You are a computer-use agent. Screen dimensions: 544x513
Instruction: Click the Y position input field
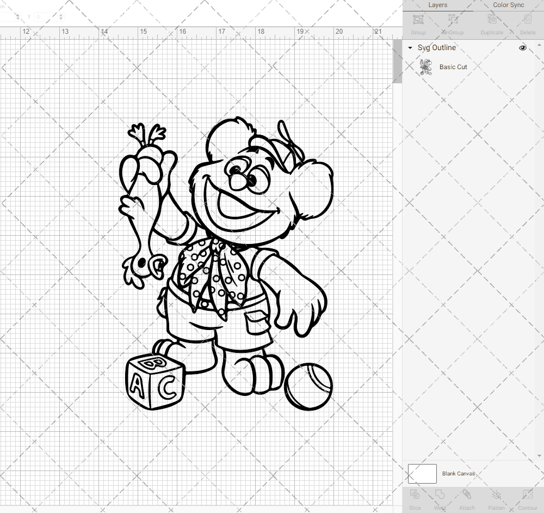tap(46, 16)
